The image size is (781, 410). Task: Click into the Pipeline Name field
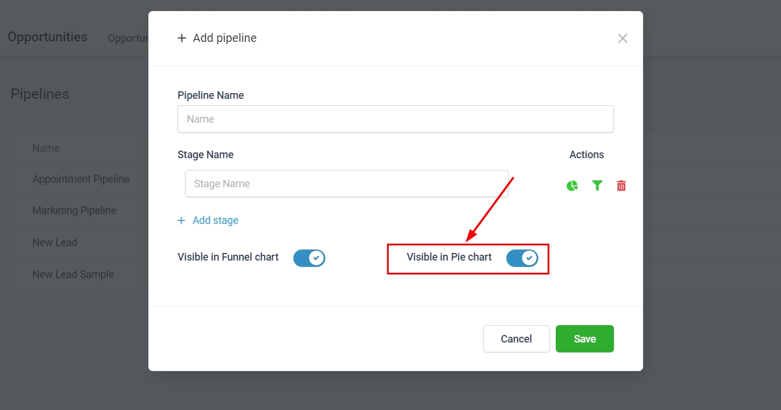[x=395, y=119]
